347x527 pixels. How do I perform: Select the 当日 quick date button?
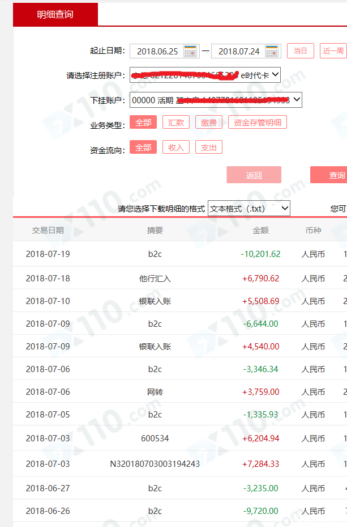coord(301,50)
